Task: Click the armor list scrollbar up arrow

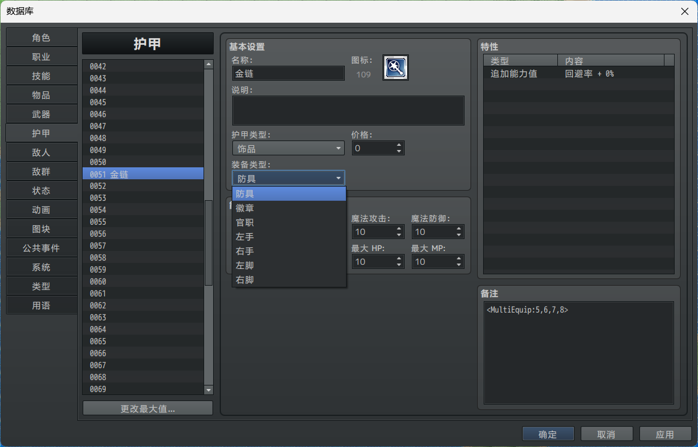Action: (208, 65)
